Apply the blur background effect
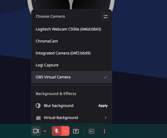Screen dimensions: 167x138 [x=103, y=106]
